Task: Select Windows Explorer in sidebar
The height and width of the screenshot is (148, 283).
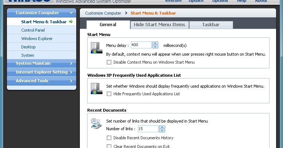Action: pyautogui.click(x=42, y=39)
